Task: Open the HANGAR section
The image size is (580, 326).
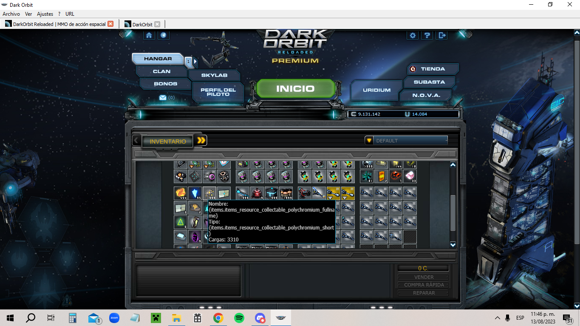Action: (x=158, y=59)
